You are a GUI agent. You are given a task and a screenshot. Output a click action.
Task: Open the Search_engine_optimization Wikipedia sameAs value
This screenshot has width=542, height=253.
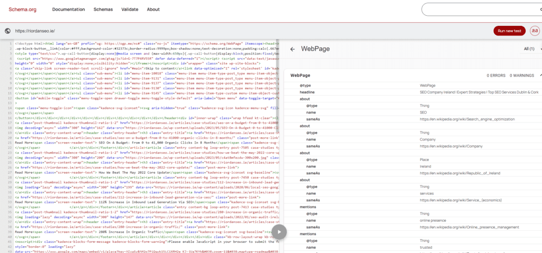(x=467, y=119)
